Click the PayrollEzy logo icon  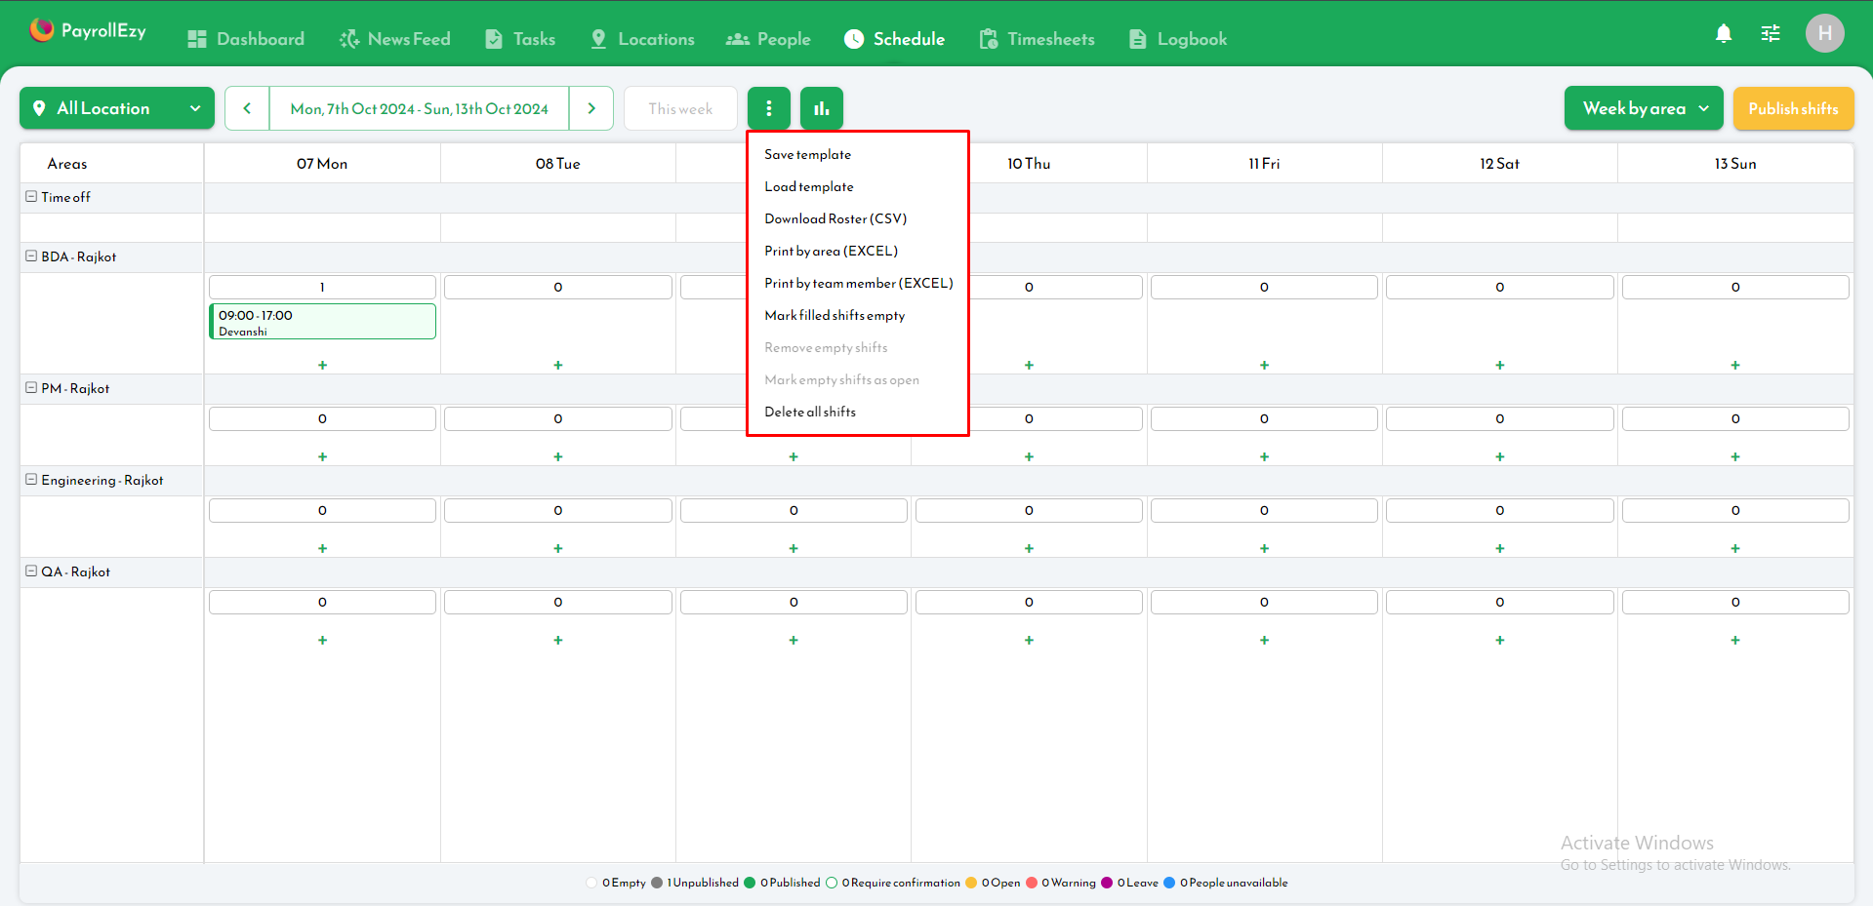[41, 30]
